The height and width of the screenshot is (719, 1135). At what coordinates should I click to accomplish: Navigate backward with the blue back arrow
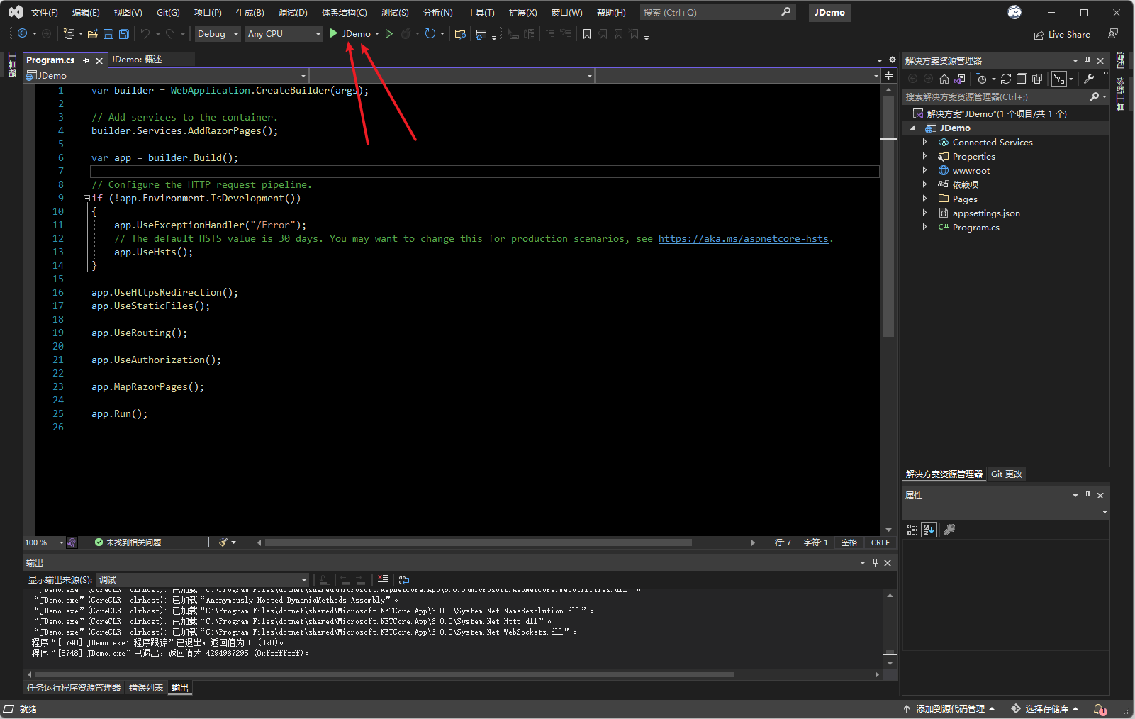coord(23,34)
